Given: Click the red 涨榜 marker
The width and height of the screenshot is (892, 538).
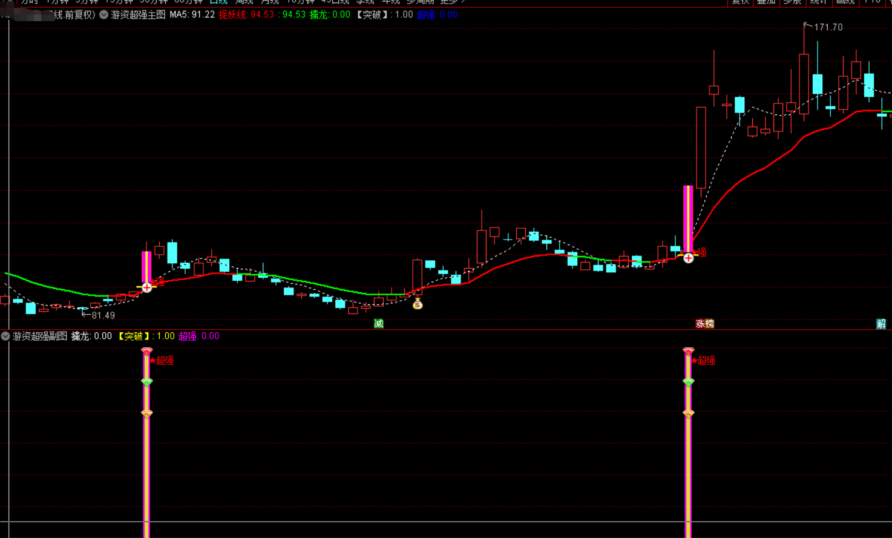Looking at the screenshot, I should [x=705, y=324].
